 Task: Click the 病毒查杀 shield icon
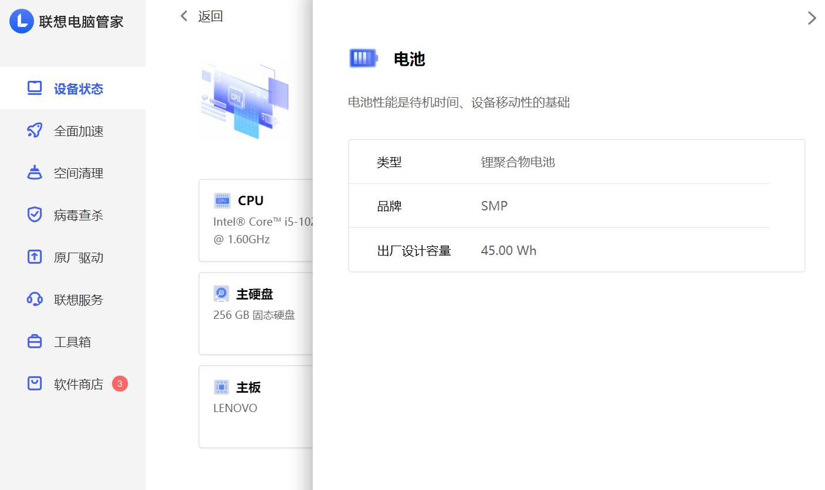point(35,215)
